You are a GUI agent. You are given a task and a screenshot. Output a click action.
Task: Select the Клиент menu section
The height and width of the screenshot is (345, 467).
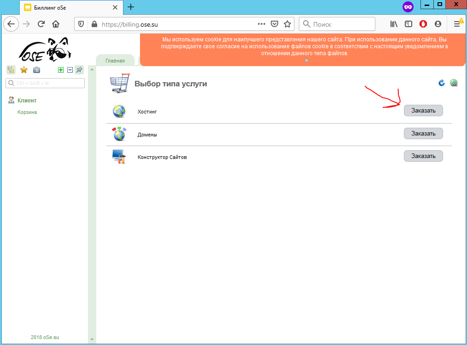click(x=27, y=101)
